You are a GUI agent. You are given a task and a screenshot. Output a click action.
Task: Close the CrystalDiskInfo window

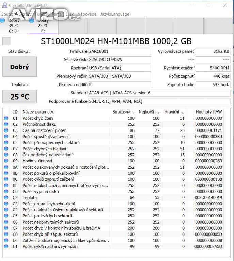pos(225,5)
